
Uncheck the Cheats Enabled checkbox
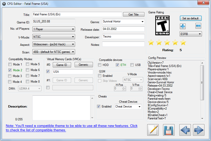(x=99, y=107)
